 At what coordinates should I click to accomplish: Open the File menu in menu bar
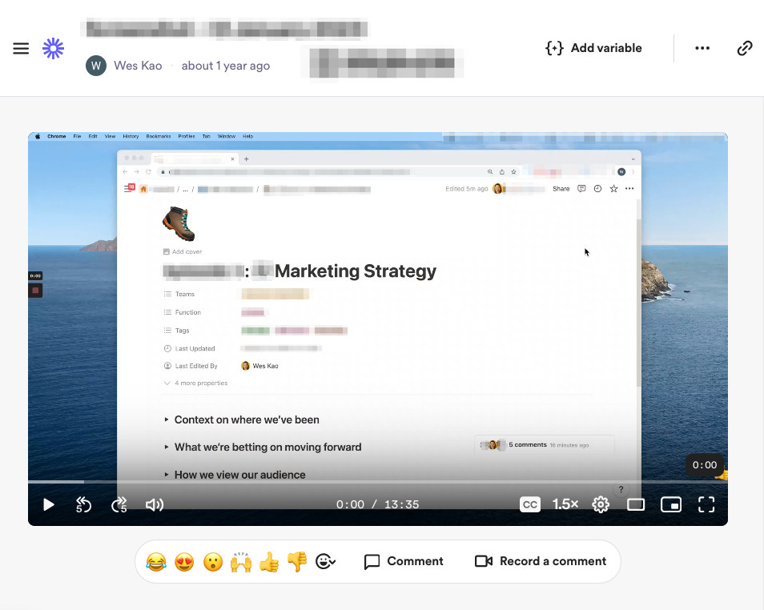pos(77,136)
